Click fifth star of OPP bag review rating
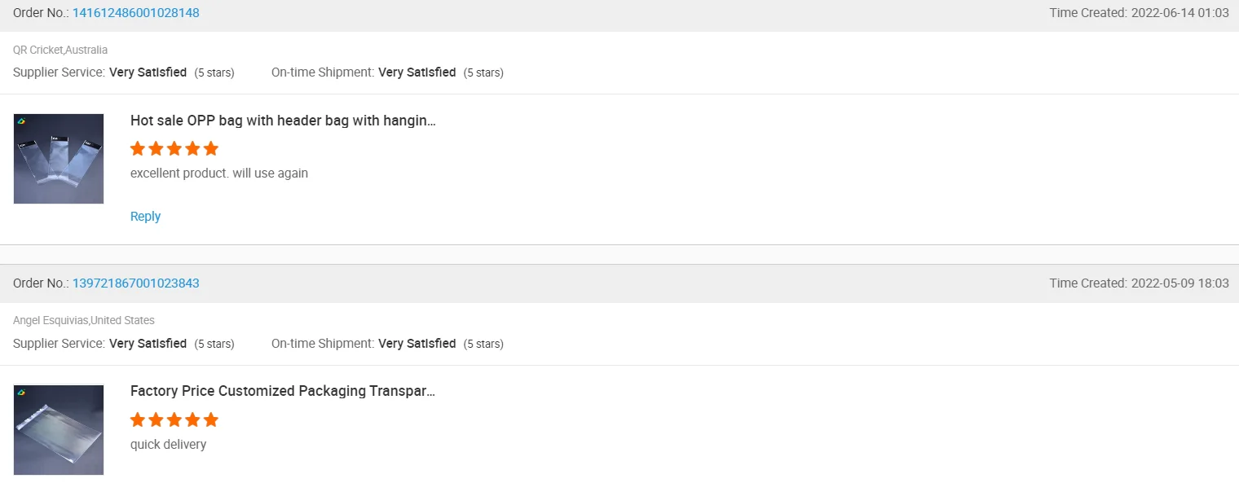 pyautogui.click(x=211, y=149)
